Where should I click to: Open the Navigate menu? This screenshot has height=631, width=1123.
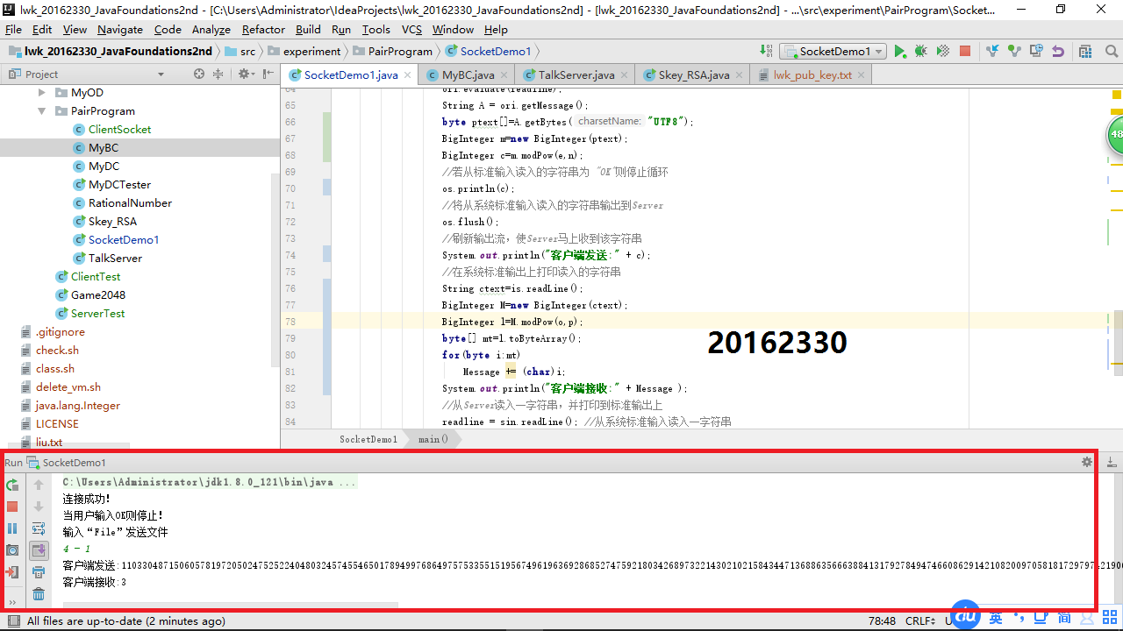120,29
